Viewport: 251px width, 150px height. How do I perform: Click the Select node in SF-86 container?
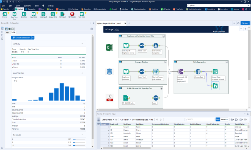click(x=156, y=98)
